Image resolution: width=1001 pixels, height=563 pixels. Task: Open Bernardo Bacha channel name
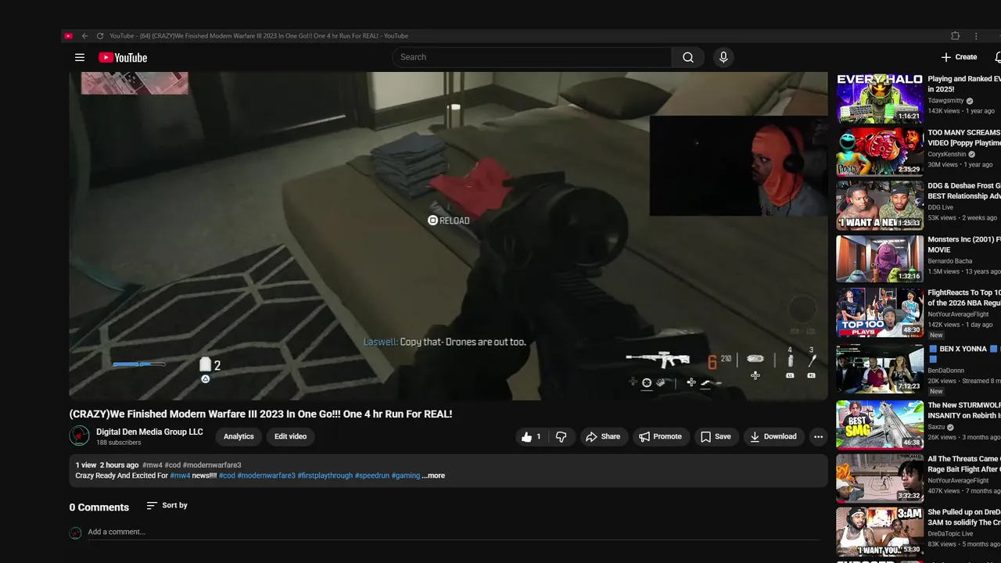tap(950, 261)
